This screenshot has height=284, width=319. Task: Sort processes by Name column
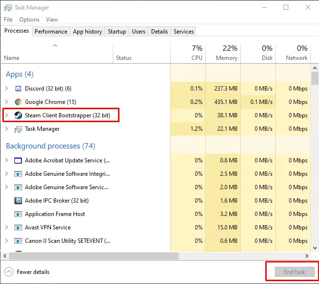click(57, 53)
